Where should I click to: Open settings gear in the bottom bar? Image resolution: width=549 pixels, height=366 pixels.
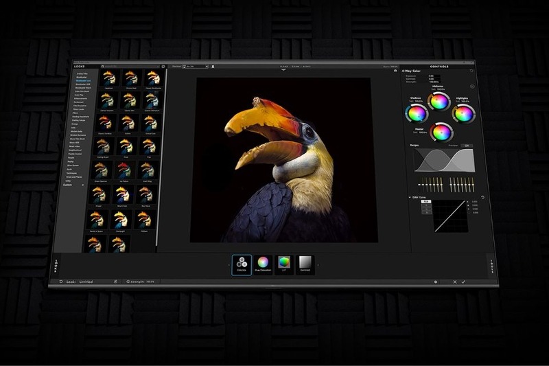coord(435,282)
